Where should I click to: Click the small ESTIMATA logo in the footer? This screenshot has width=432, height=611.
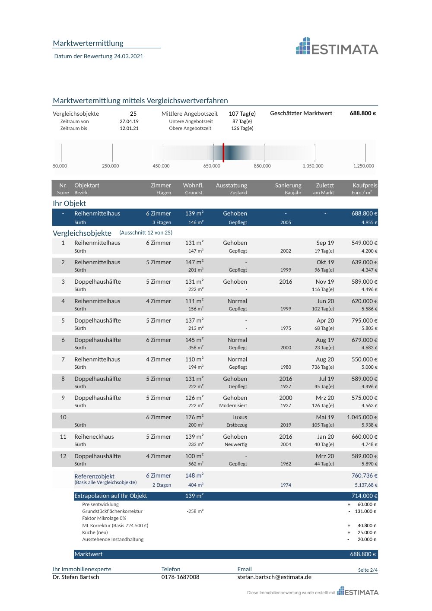click(358, 591)
